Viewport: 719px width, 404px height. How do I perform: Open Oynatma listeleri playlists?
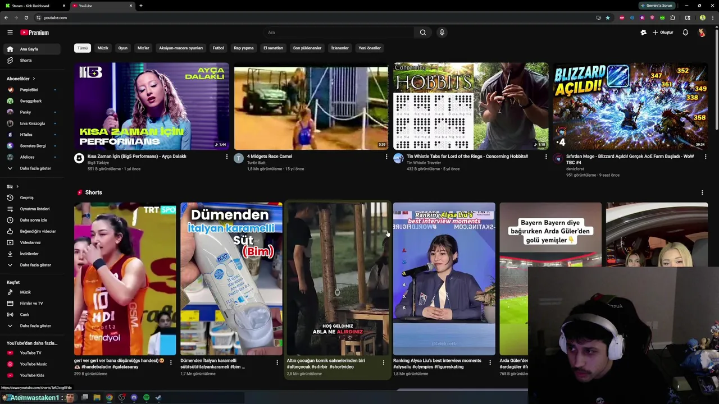31,209
